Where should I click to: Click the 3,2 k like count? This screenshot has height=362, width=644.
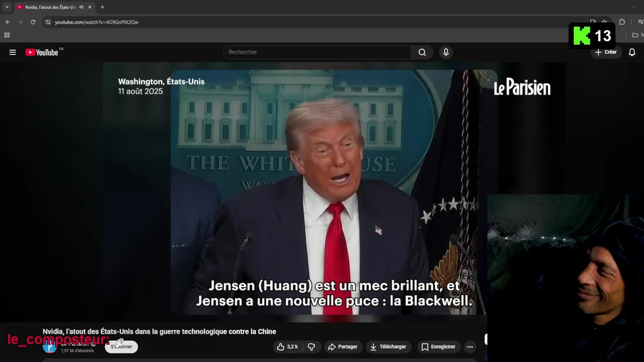pyautogui.click(x=292, y=347)
